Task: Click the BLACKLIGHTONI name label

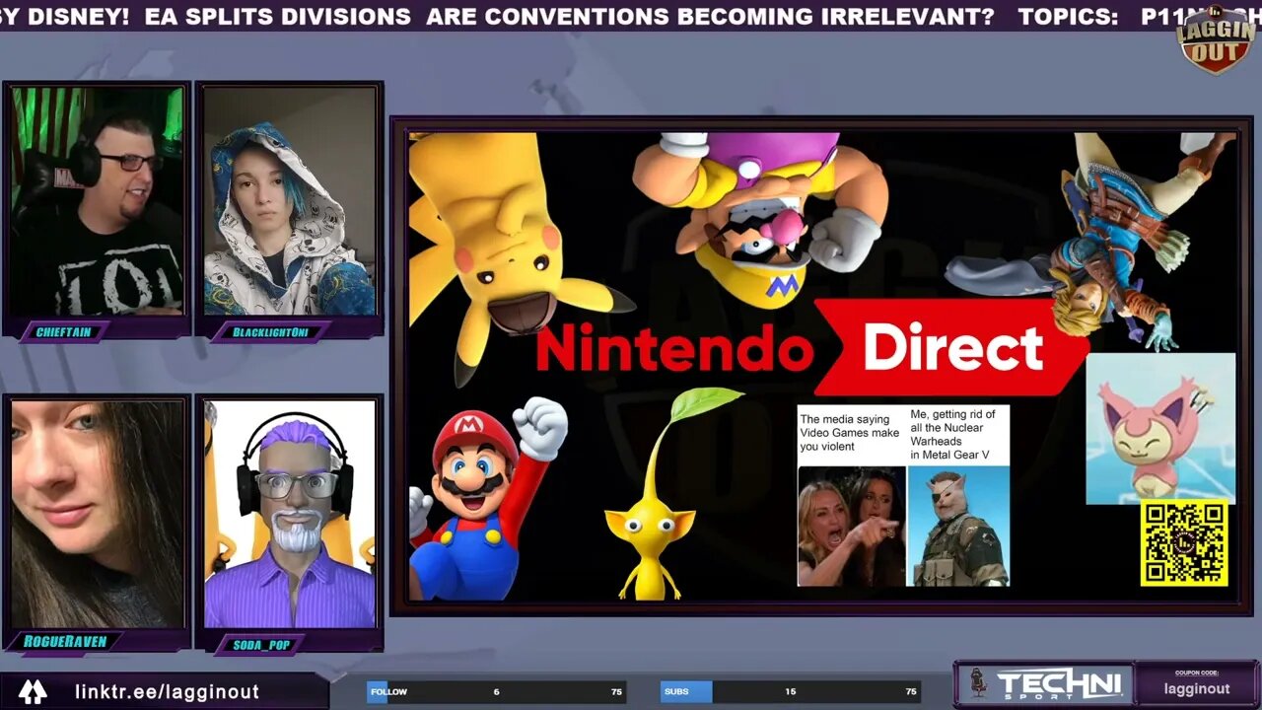Action: pos(271,332)
